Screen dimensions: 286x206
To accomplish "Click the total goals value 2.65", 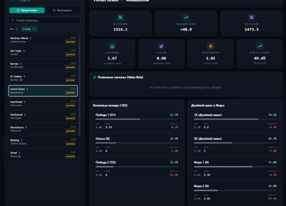I will [210, 58].
